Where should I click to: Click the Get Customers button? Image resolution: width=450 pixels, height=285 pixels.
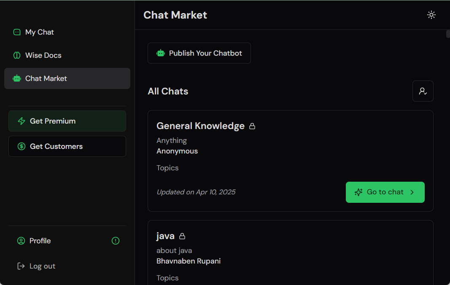(x=67, y=146)
